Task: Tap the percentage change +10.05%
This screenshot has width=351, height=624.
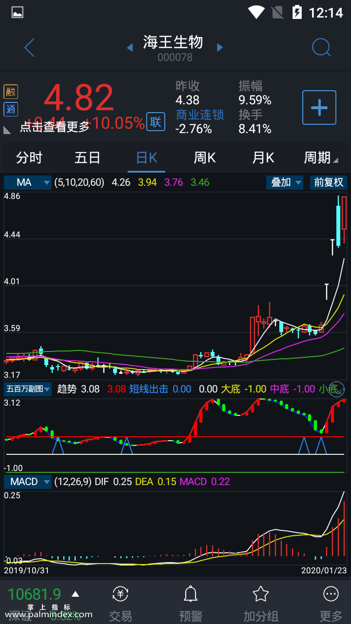Action: pos(115,123)
